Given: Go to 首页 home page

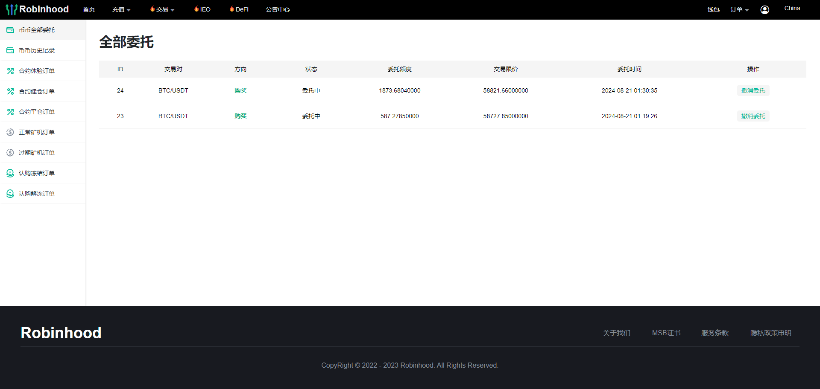Looking at the screenshot, I should click(89, 10).
